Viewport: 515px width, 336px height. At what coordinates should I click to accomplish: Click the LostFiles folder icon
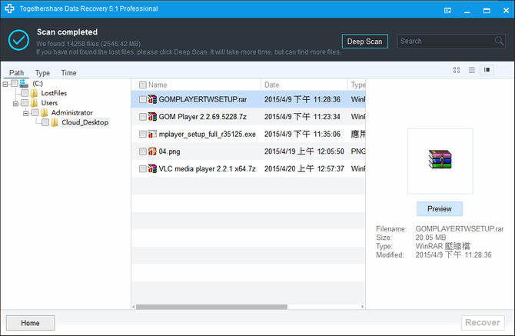pos(34,93)
